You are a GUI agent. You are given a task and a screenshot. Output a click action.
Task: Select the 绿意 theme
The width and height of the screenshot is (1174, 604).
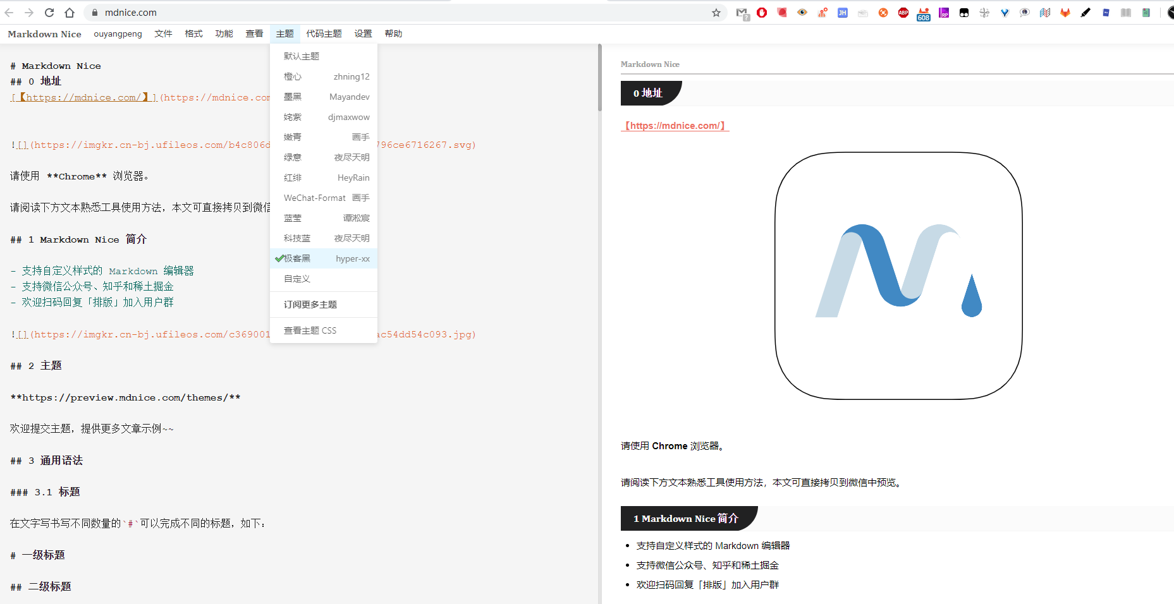(x=324, y=157)
